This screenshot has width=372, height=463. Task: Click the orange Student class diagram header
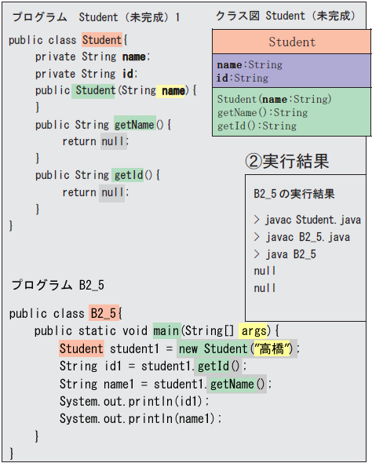pyautogui.click(x=292, y=42)
